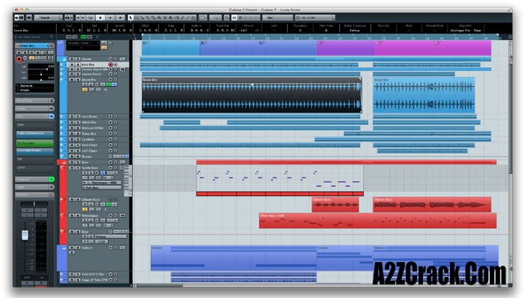525x298 pixels.
Task: Select the Groove Agent ONE track
Action: click(94, 70)
